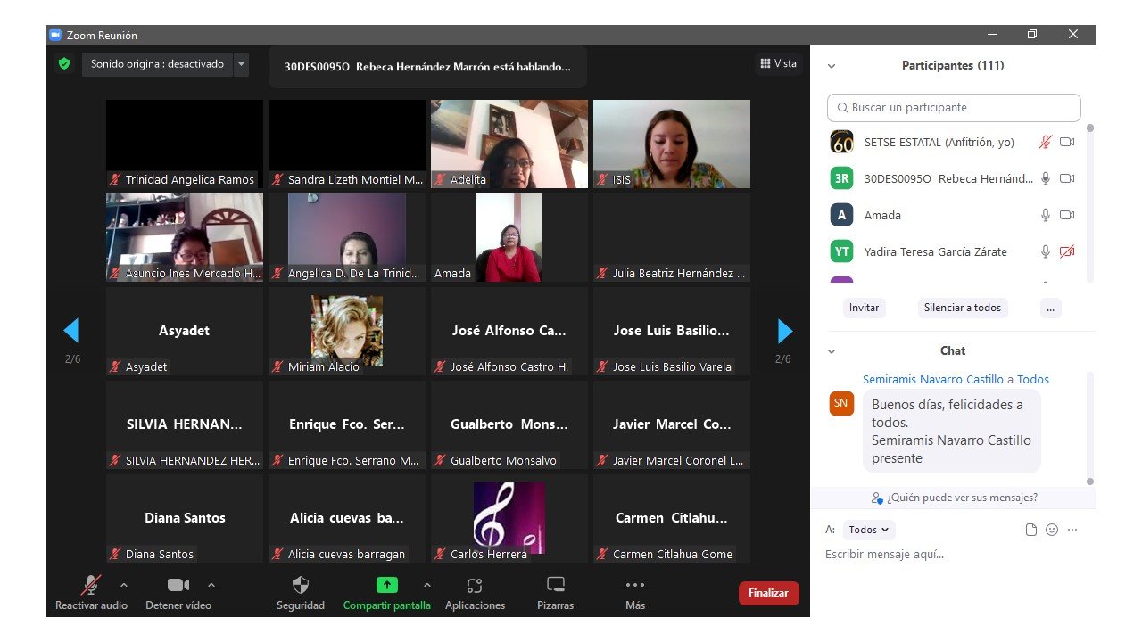Open the Sonido original dropdown arrow
The height and width of the screenshot is (642, 1142).
240,64
